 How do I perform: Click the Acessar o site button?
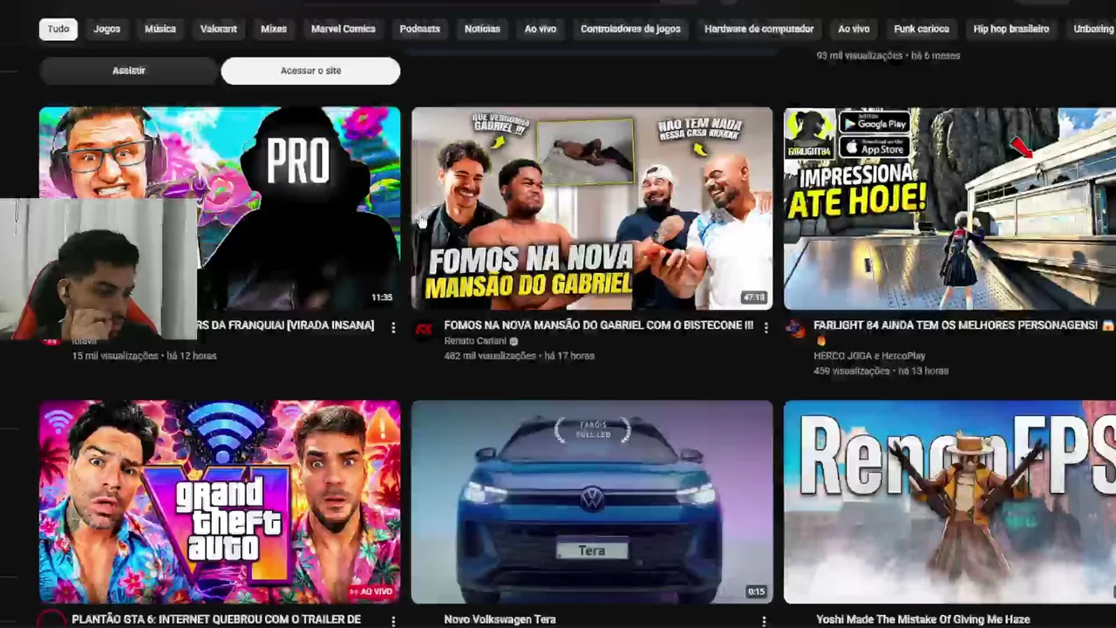pyautogui.click(x=310, y=71)
